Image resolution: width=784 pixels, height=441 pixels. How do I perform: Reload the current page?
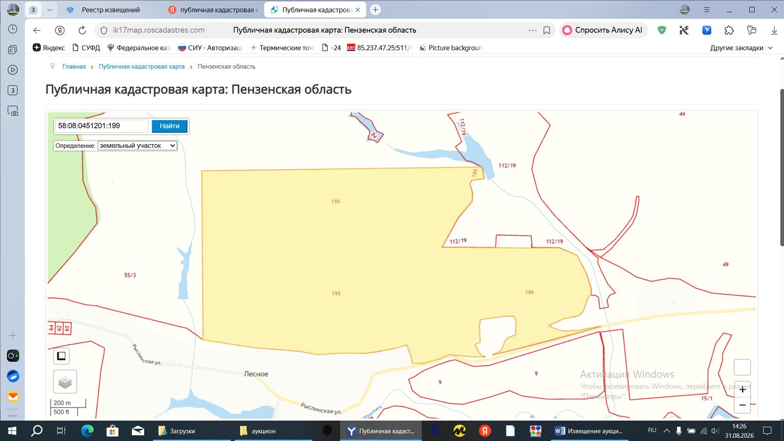(82, 30)
